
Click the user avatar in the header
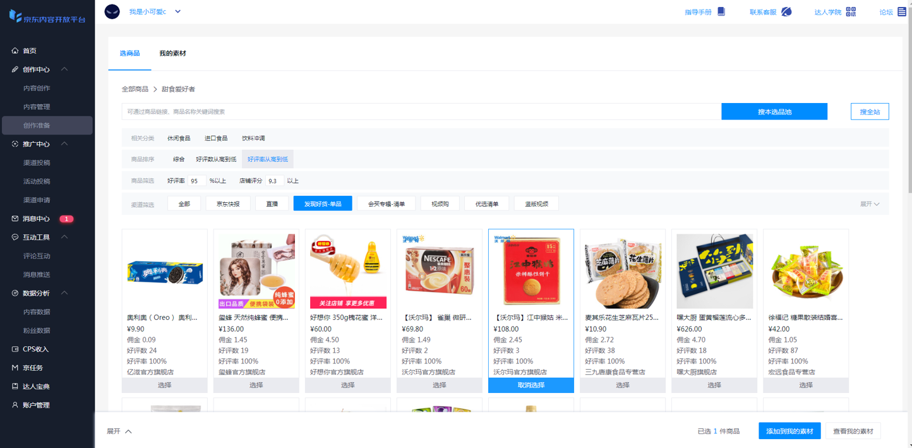click(x=112, y=11)
